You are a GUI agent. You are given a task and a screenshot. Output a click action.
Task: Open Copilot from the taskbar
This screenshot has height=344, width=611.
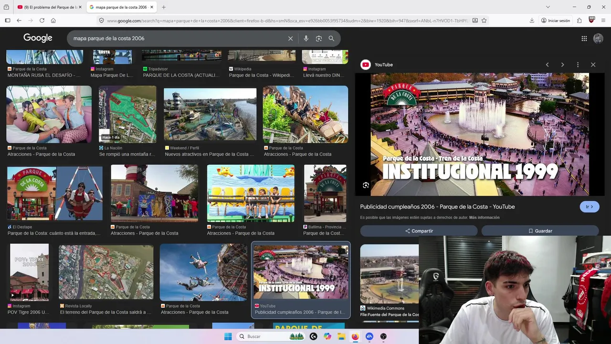tap(327, 336)
